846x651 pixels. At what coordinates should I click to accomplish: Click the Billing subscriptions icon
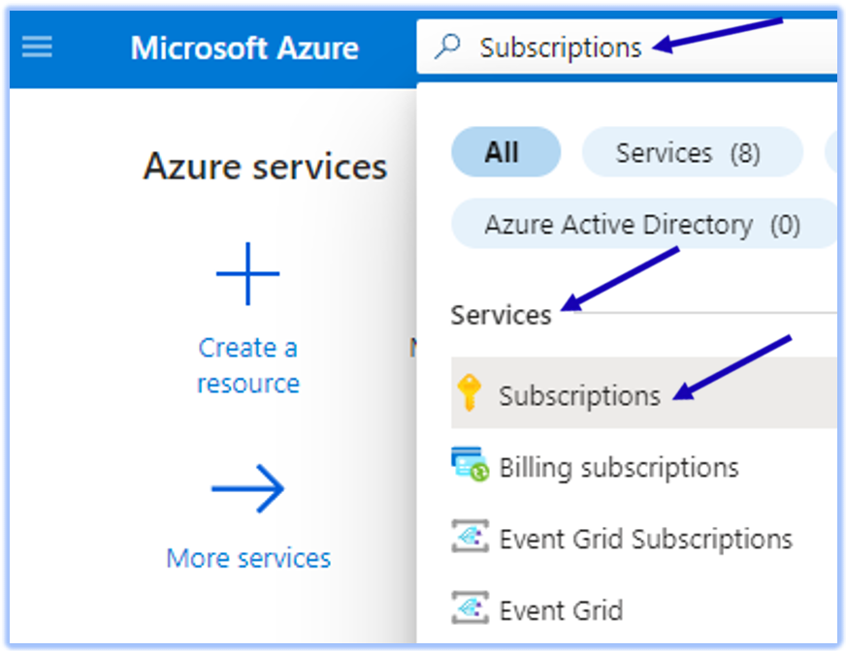tap(470, 466)
